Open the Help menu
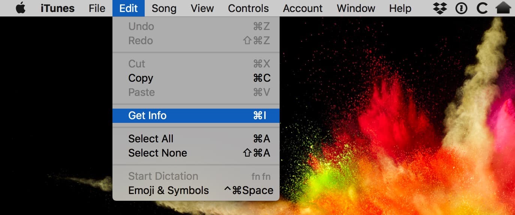This screenshot has height=215, width=515. (400, 8)
